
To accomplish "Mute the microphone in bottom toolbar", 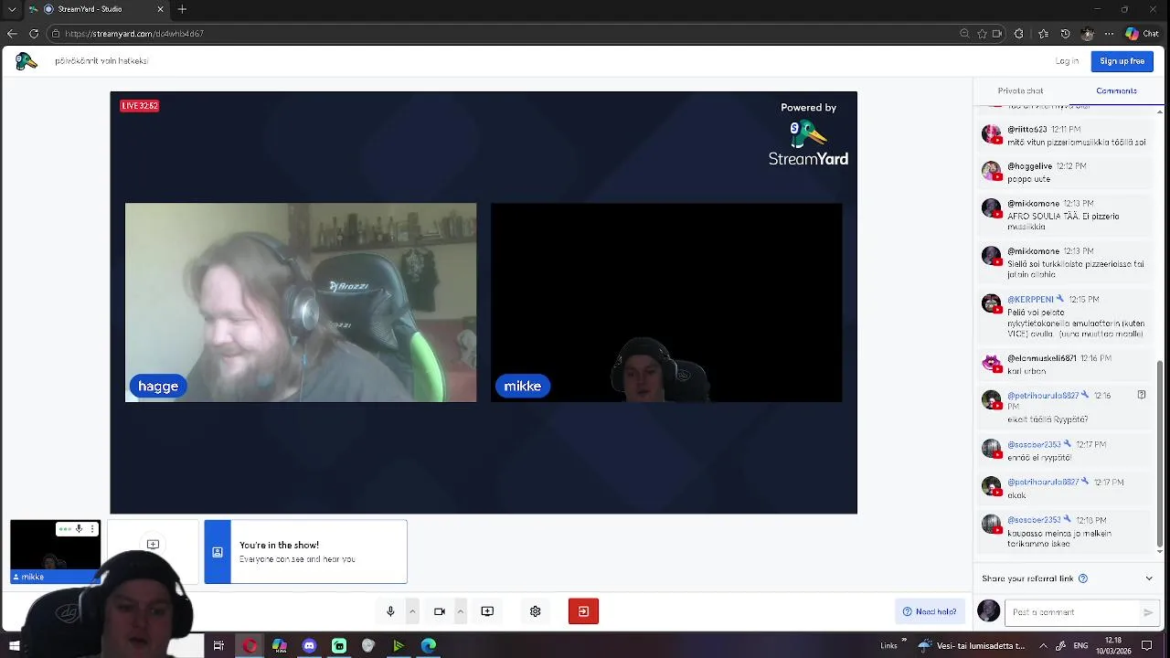I will [x=390, y=611].
